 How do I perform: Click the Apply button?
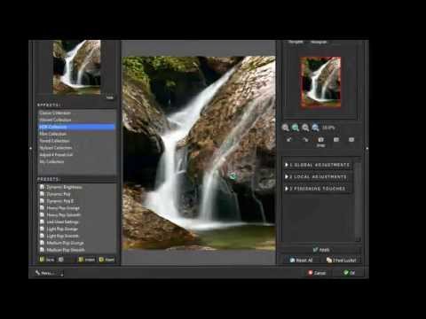click(x=321, y=250)
